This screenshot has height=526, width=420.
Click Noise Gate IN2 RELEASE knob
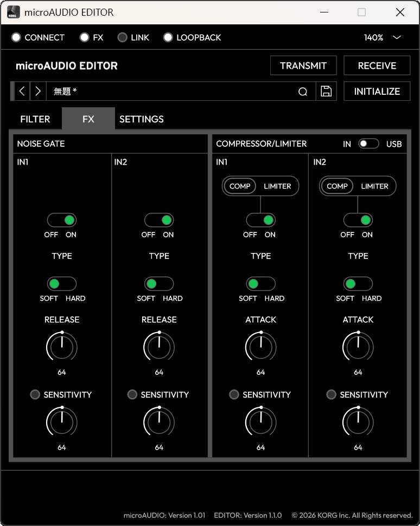pyautogui.click(x=159, y=347)
